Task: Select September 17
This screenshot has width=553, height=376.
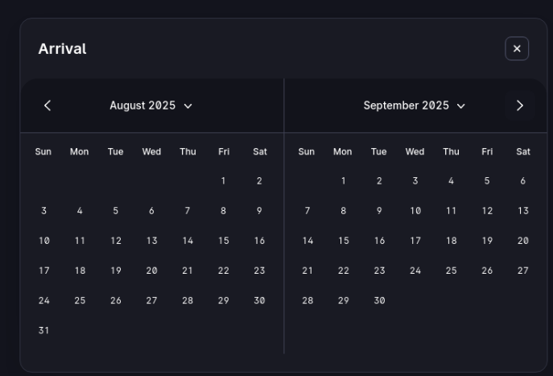Action: point(415,241)
